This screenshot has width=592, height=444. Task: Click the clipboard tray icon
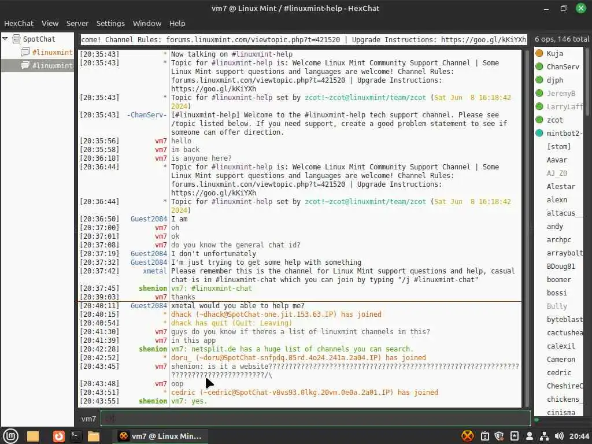point(485,436)
